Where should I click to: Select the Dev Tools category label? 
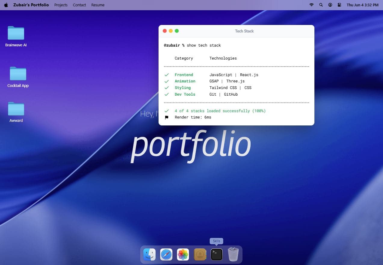185,94
